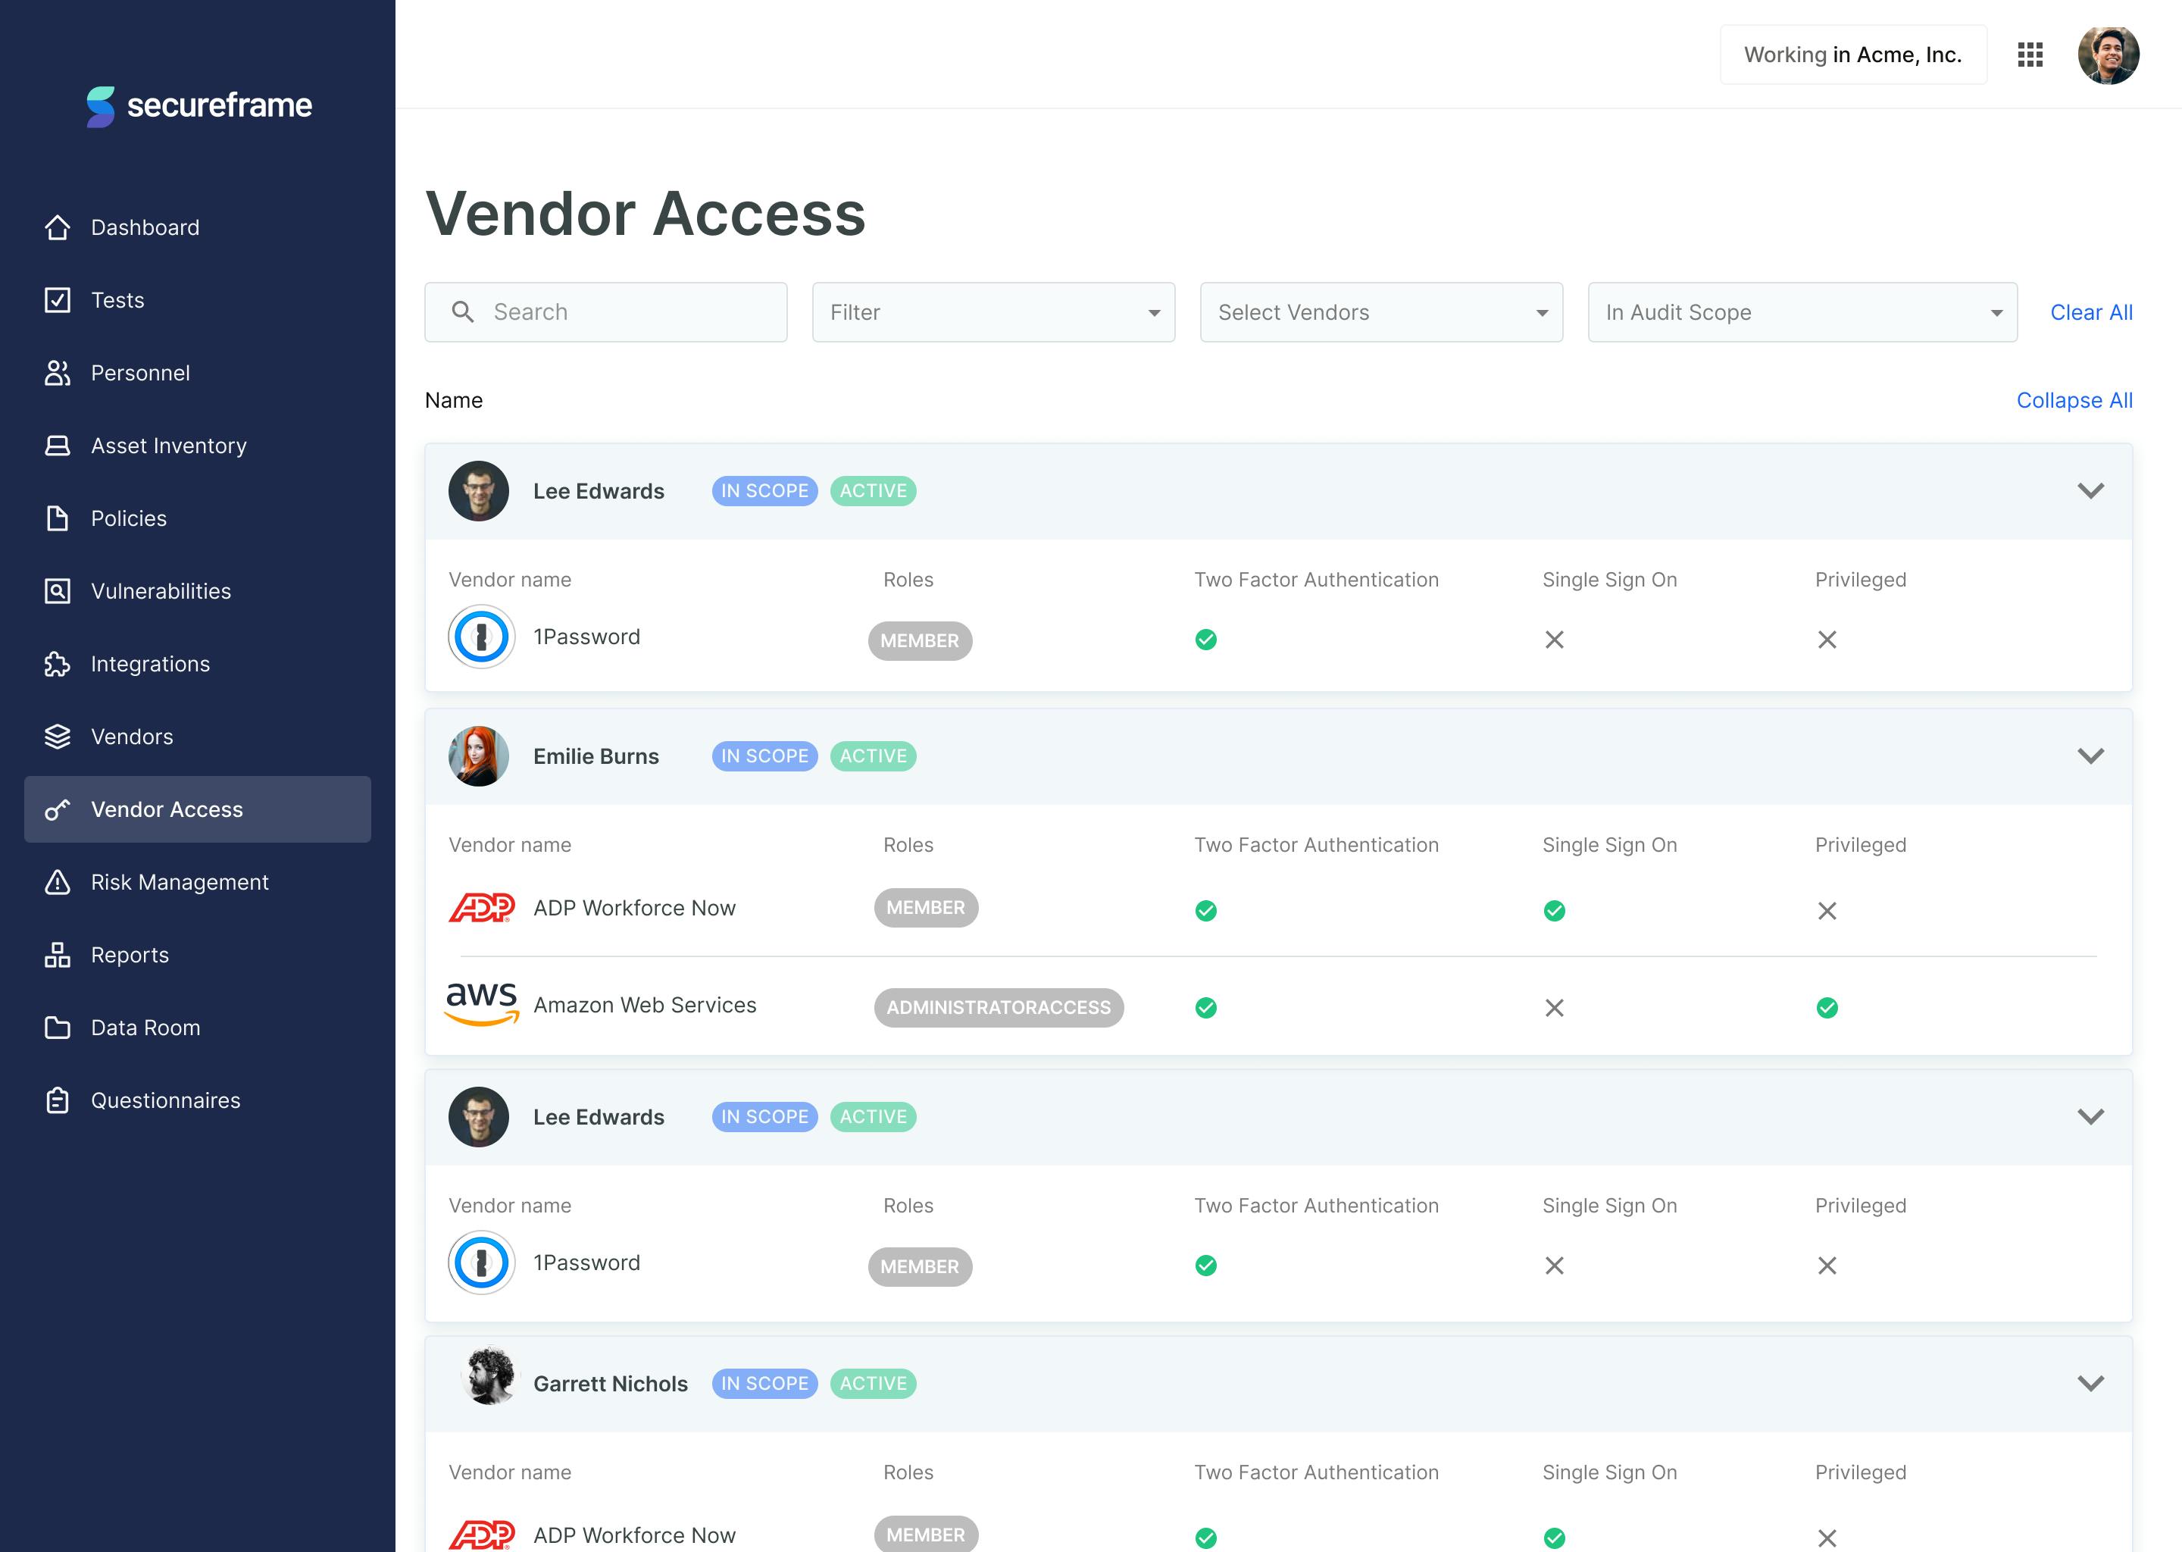Click the Risk Management warning icon
The height and width of the screenshot is (1552, 2182).
tap(58, 882)
